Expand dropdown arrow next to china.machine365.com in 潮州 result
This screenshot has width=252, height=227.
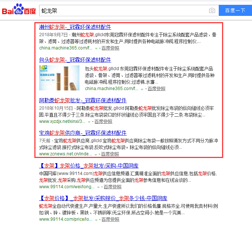(96, 48)
